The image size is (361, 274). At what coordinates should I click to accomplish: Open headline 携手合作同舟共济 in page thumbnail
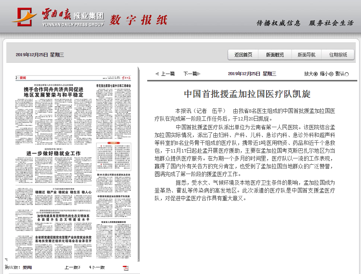[x=54, y=92]
